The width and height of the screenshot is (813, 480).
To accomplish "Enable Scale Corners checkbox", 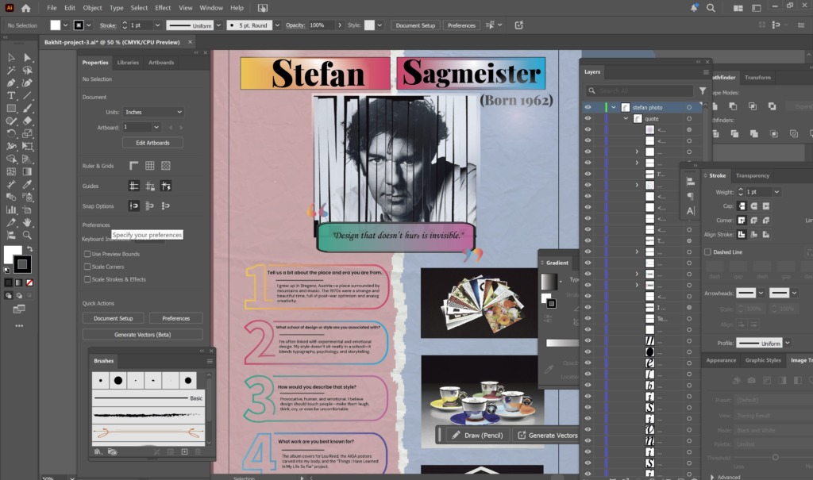I will point(87,267).
